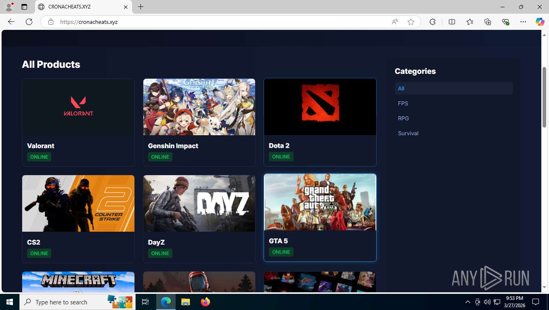Screen dimensions: 549x310
Task: Open the browser profile avatar
Action: [9, 7]
